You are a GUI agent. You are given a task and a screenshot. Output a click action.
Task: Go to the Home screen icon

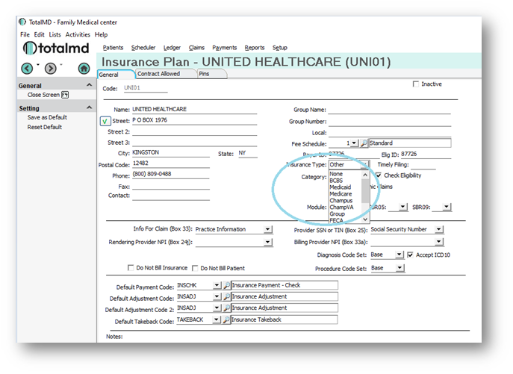pos(84,68)
